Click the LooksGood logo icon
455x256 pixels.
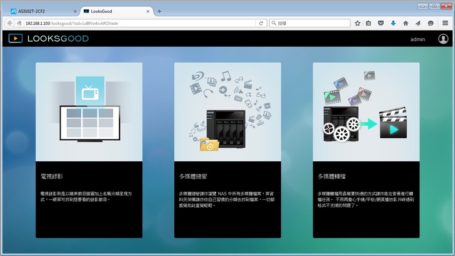point(15,39)
